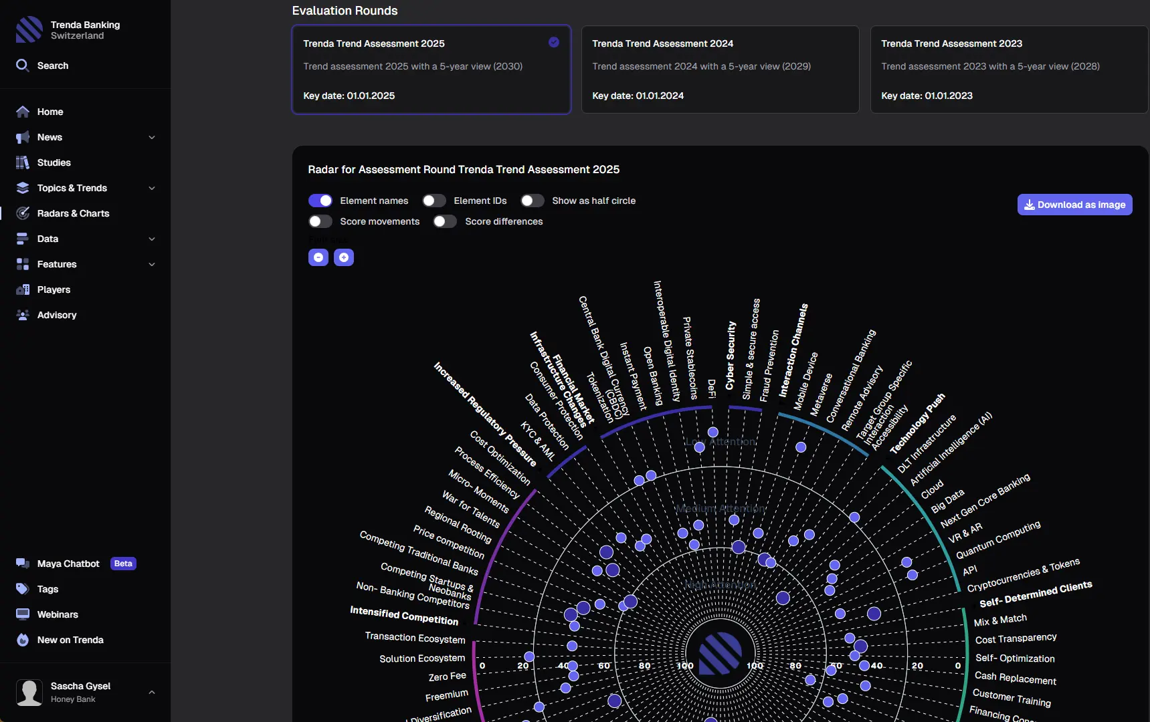Screen dimensions: 1150x722
Task: Collapse the Sascha Gysel profile menu
Action: click(152, 693)
